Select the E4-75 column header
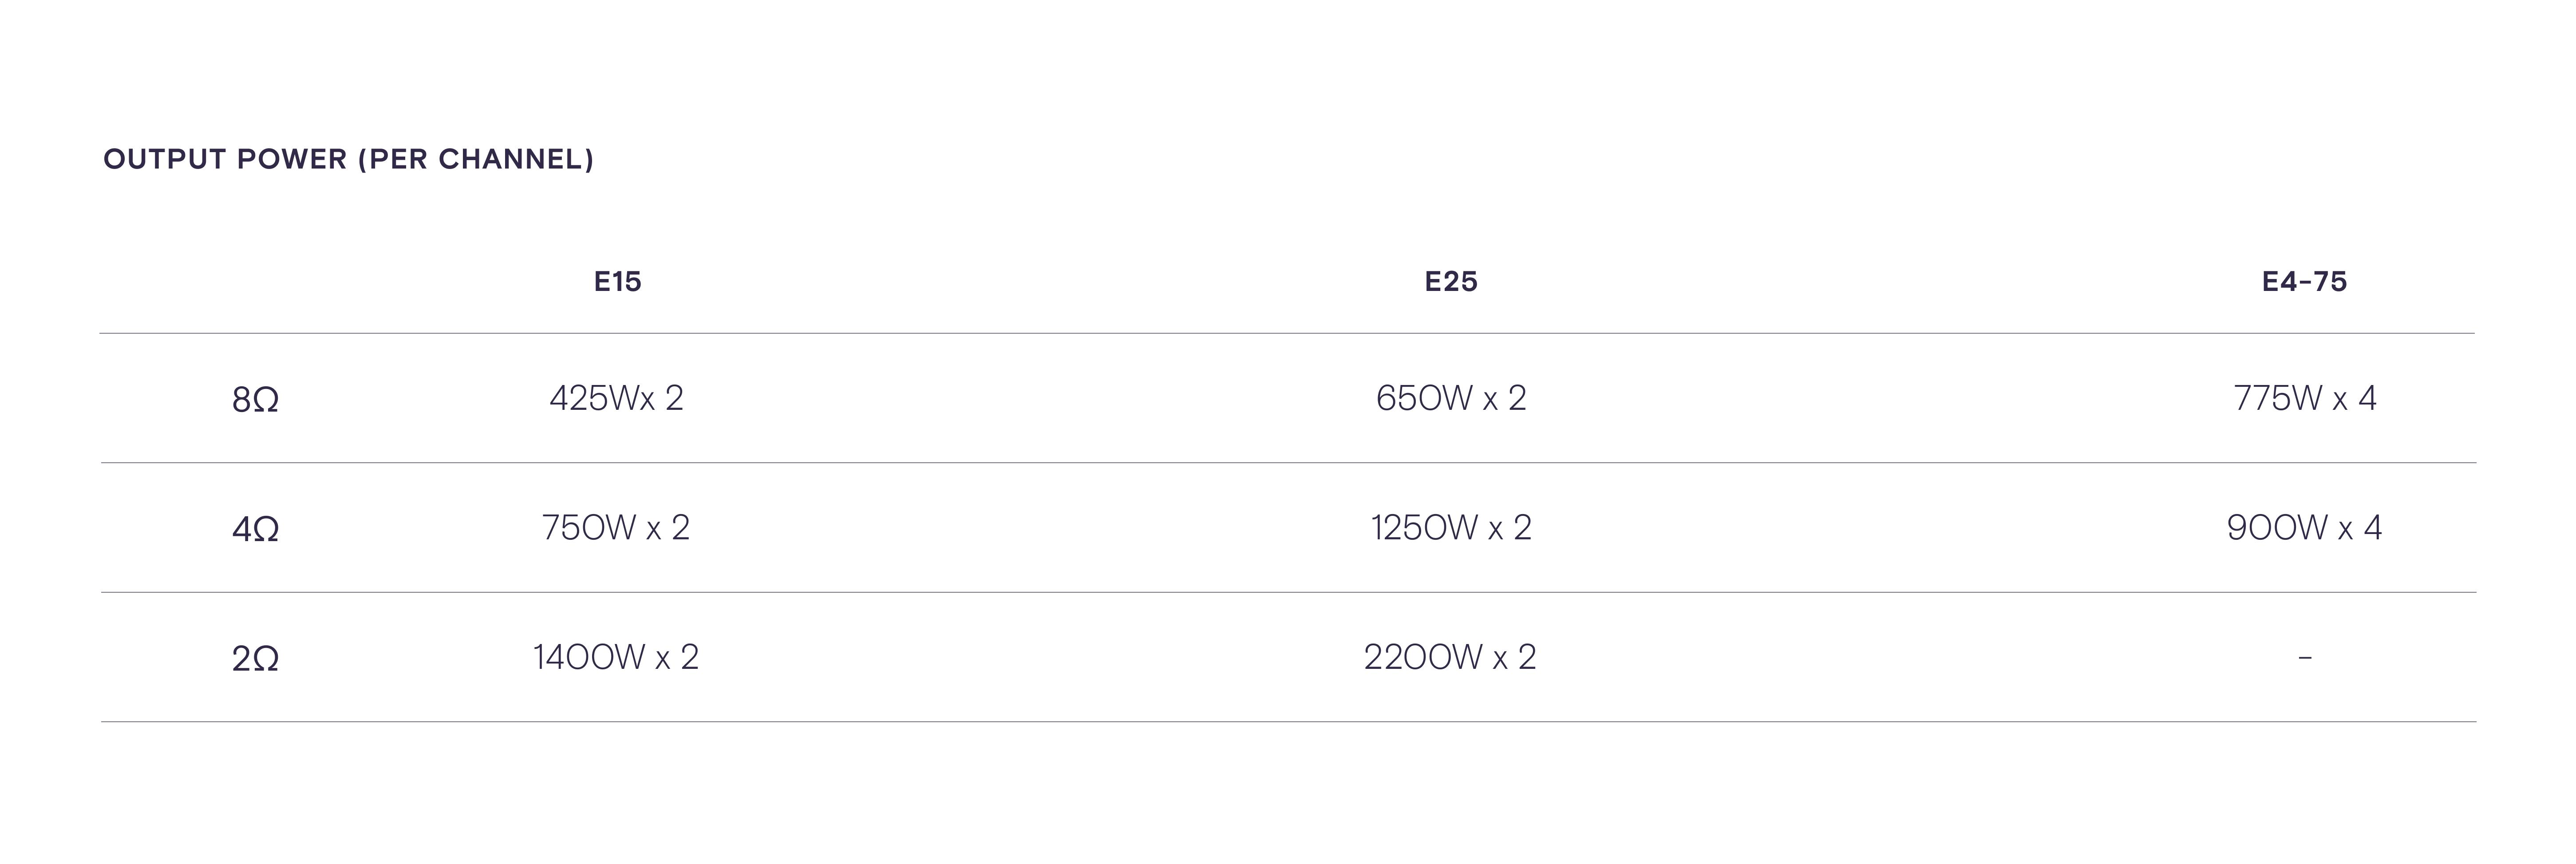 2304,282
